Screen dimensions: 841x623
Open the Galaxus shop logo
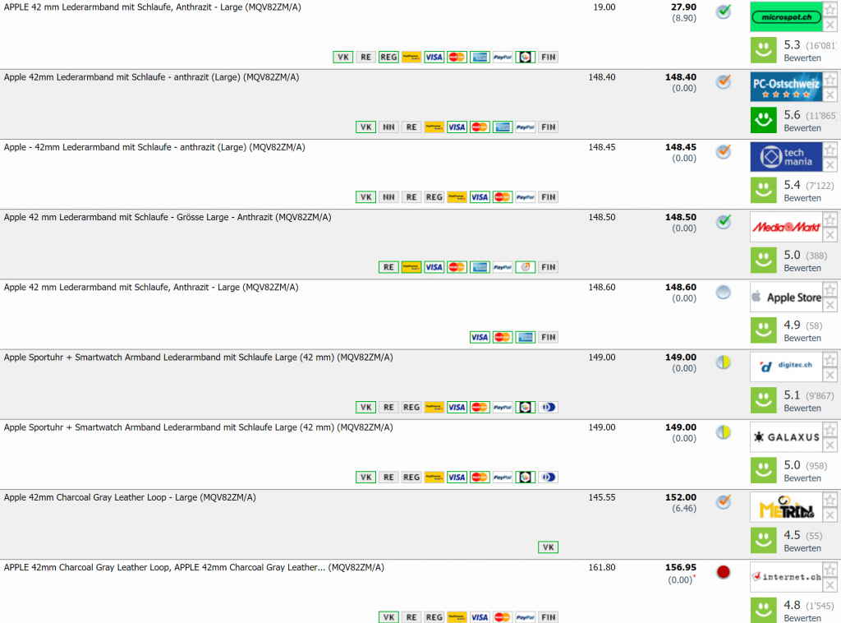(786, 436)
